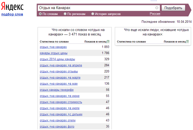This screenshot has height=130, width=193.
Task: Open 'отдых +на канарах +в июне' link
Action: (60, 96)
